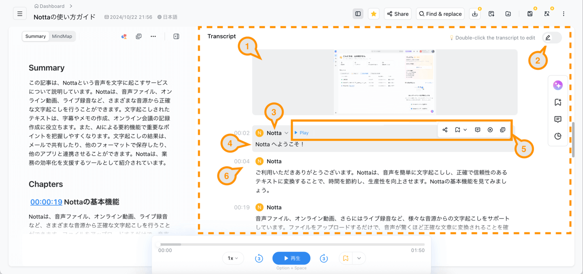Open the vertical three-dot more menu
Image resolution: width=583 pixels, height=274 pixels.
click(x=564, y=14)
